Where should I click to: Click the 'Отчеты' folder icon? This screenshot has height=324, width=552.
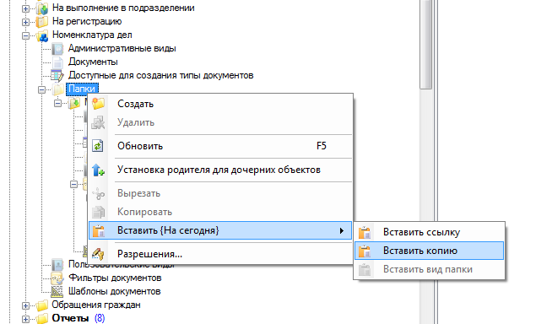[42, 318]
